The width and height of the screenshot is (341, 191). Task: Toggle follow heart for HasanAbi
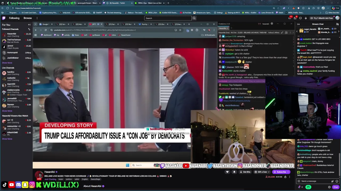point(227,172)
